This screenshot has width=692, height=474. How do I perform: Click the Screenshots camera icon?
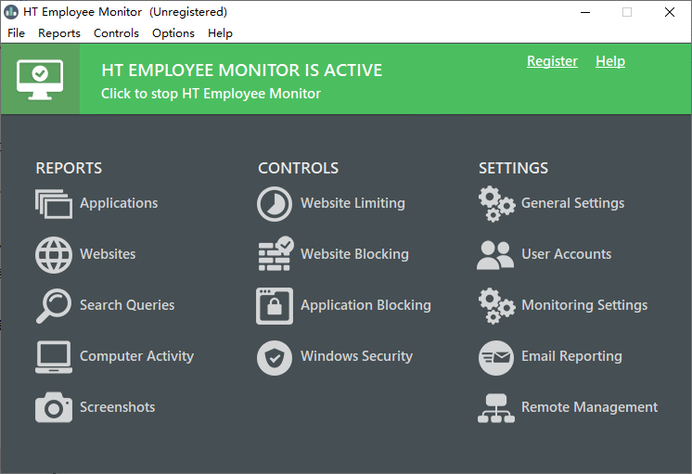click(54, 407)
